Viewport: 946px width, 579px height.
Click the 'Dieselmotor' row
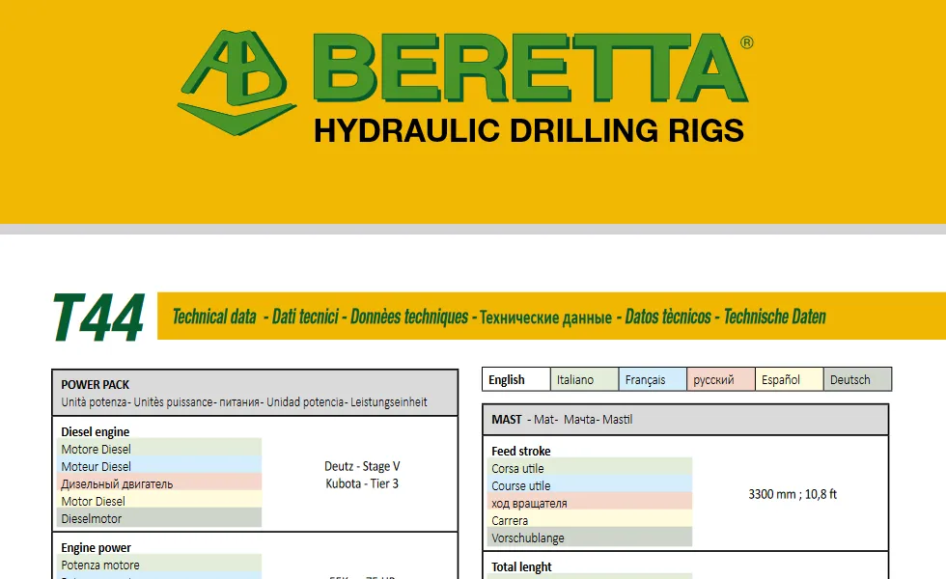(159, 519)
